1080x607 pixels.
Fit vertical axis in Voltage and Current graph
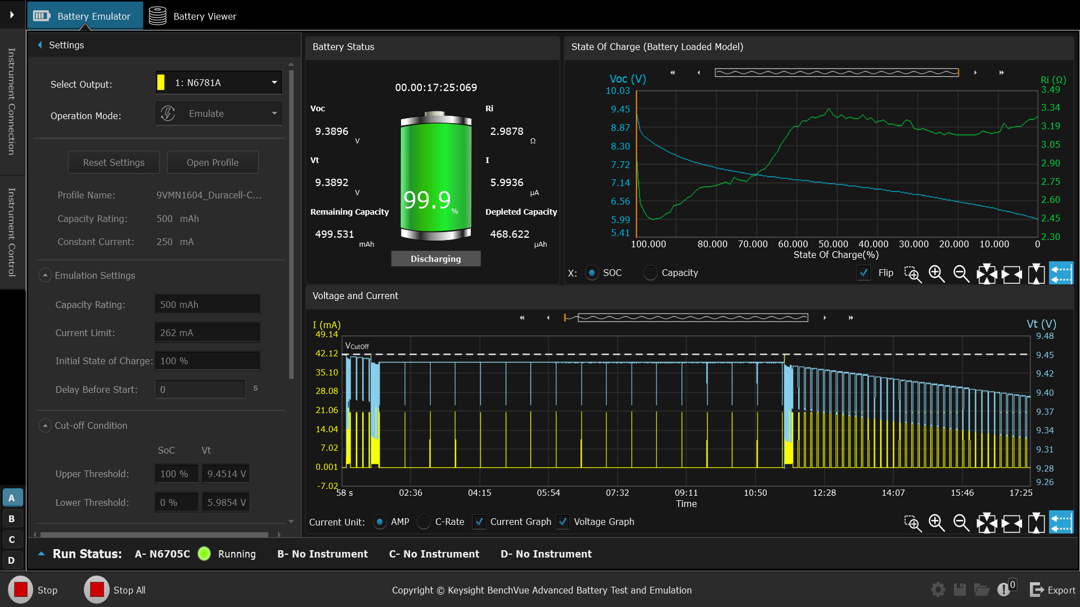click(x=1036, y=523)
